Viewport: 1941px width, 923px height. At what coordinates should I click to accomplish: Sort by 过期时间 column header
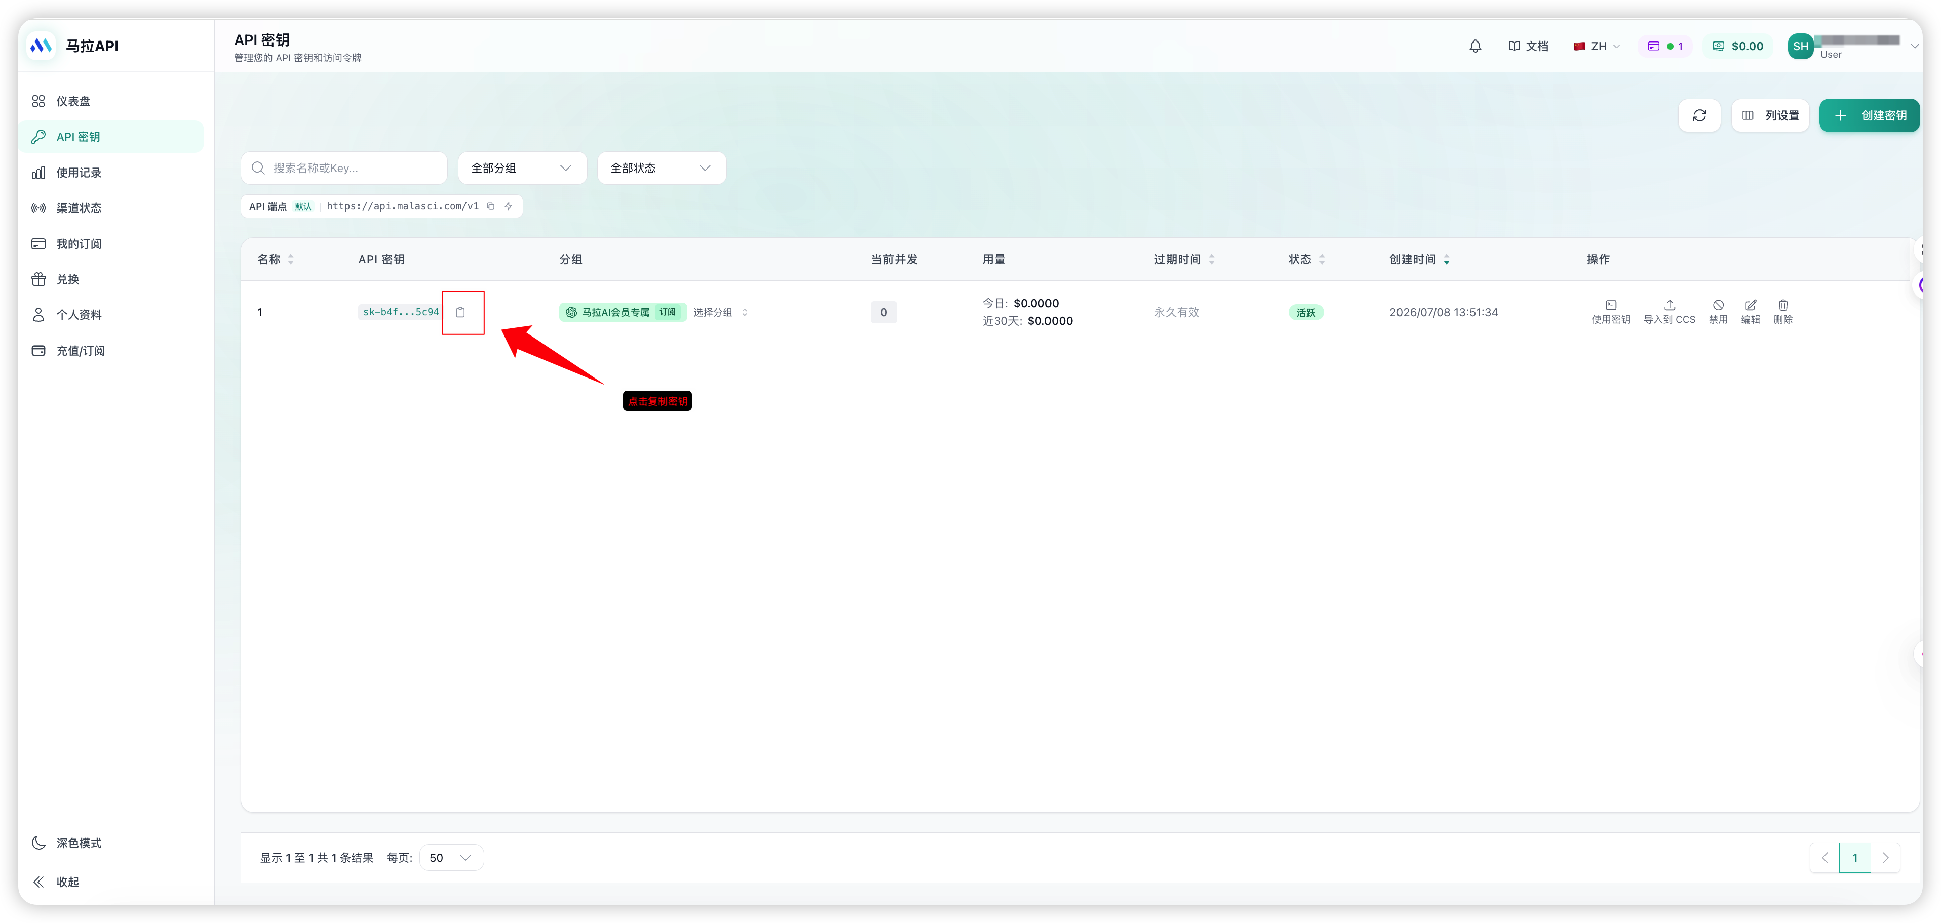point(1184,259)
